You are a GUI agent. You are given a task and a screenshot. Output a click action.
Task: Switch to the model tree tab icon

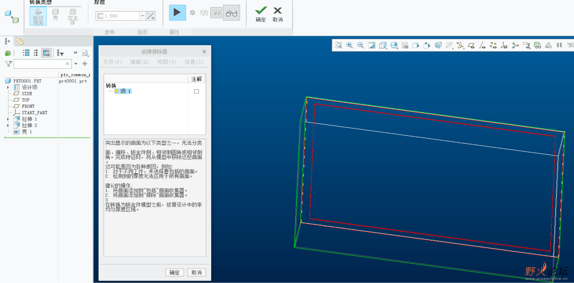tap(7, 41)
